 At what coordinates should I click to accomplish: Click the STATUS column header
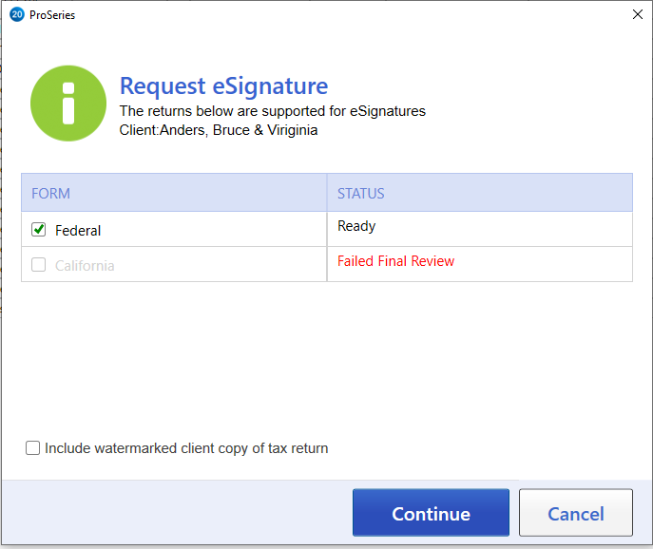pos(361,193)
